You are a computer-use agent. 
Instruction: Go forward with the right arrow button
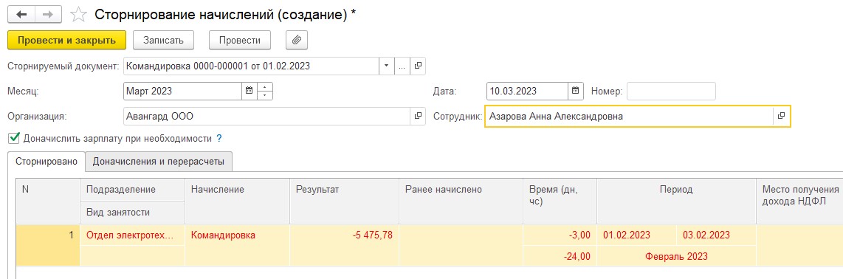click(48, 15)
